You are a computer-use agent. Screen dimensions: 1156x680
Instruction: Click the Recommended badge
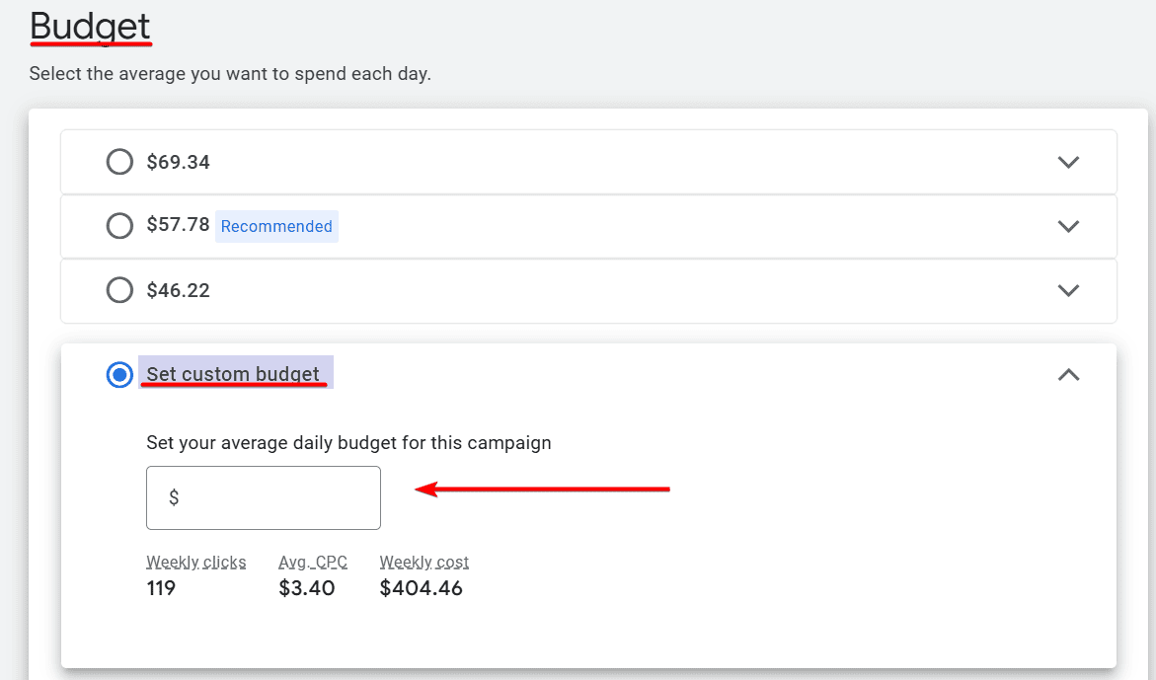coord(276,226)
